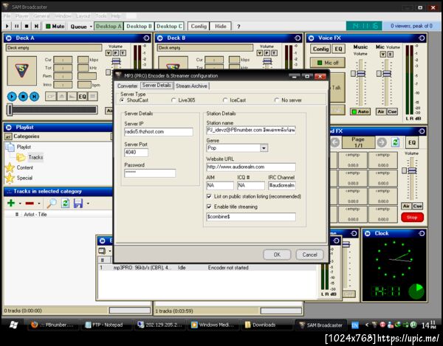The height and width of the screenshot is (346, 443).
Task: Adjust the Music volume slider
Action: tap(361, 74)
